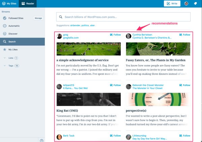Open the green leaves garden thumbnail

click(158, 49)
